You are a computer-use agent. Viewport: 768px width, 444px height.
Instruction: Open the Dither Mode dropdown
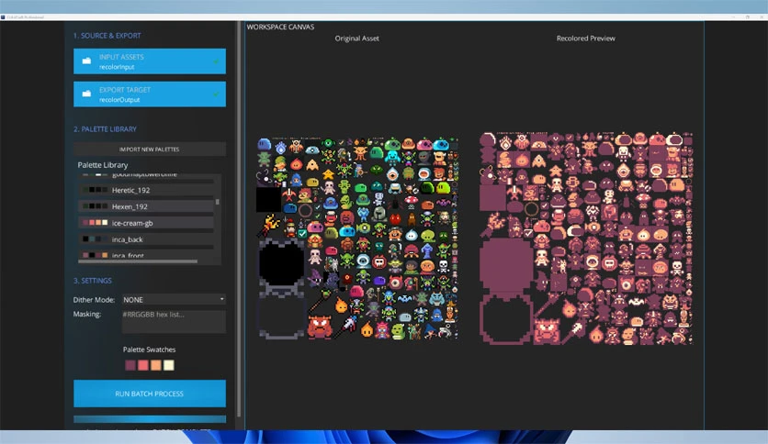pyautogui.click(x=174, y=299)
